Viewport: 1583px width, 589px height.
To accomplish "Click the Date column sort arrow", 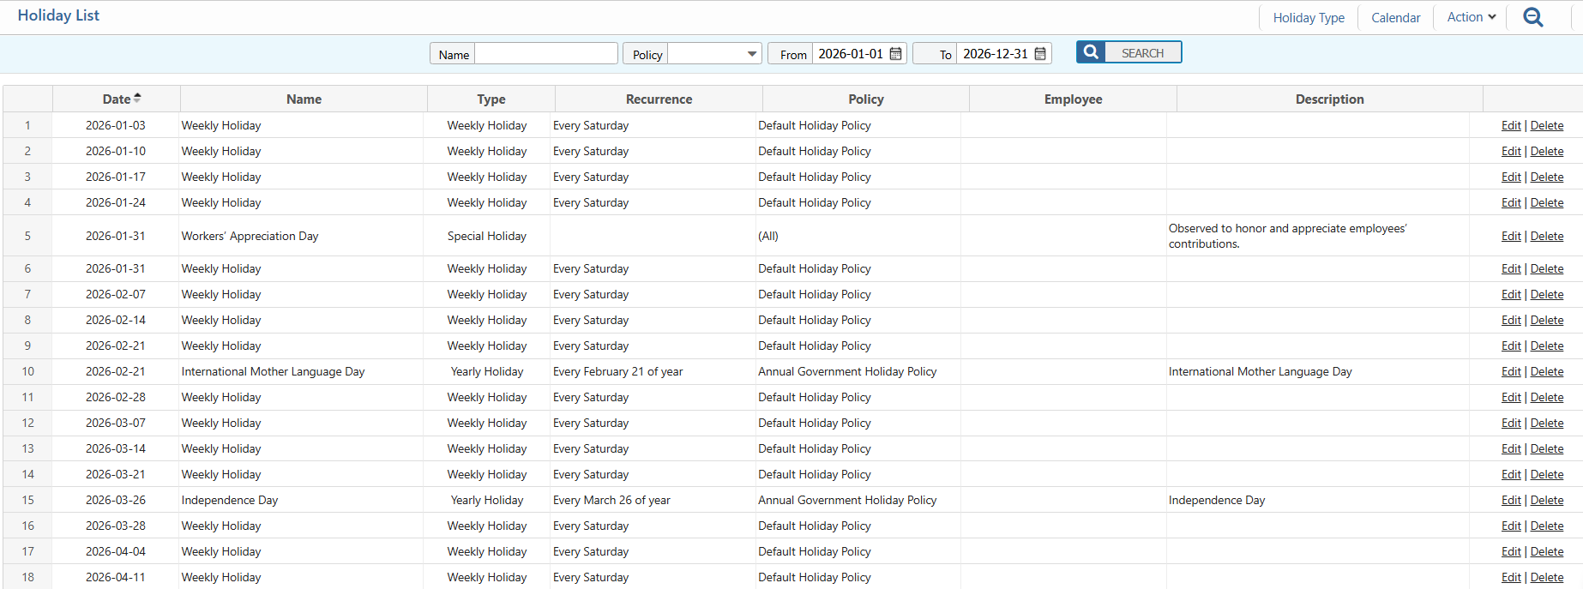I will pyautogui.click(x=137, y=99).
